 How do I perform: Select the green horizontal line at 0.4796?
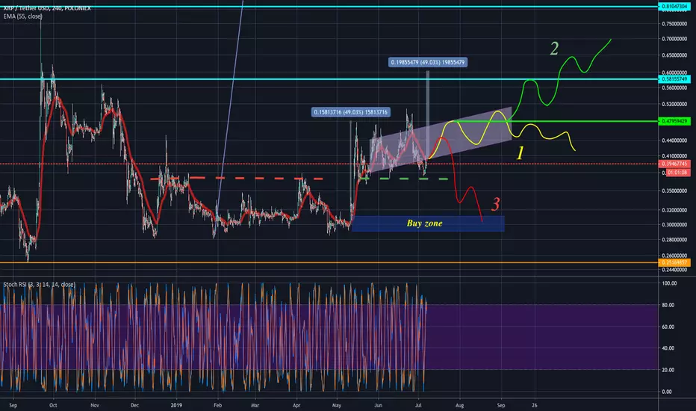[555, 121]
